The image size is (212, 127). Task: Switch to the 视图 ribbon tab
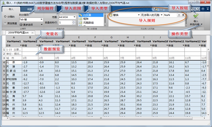pos(29,9)
